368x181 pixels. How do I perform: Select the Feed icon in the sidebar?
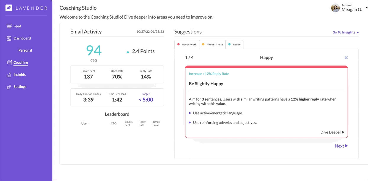click(9, 26)
